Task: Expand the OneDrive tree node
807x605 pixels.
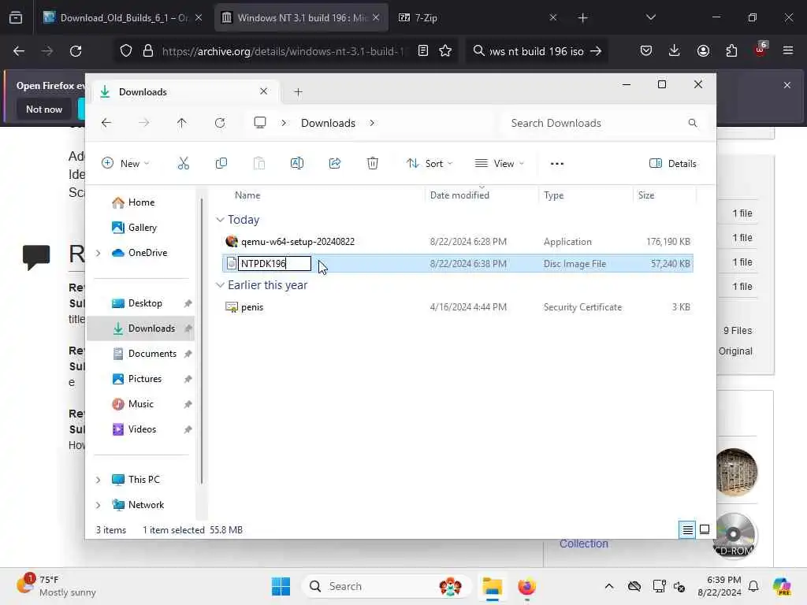Action: (x=99, y=253)
